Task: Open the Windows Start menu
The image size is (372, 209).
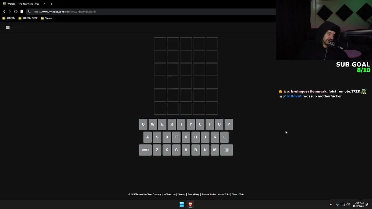Action: point(182,204)
